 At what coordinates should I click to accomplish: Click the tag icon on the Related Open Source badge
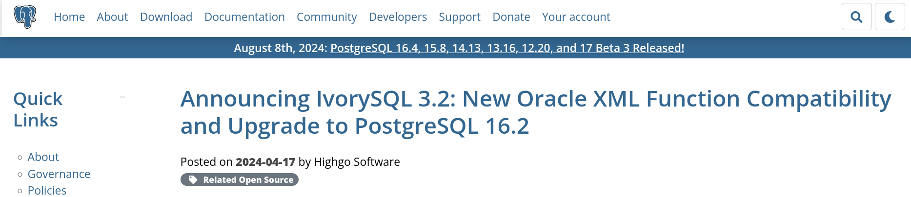[193, 180]
